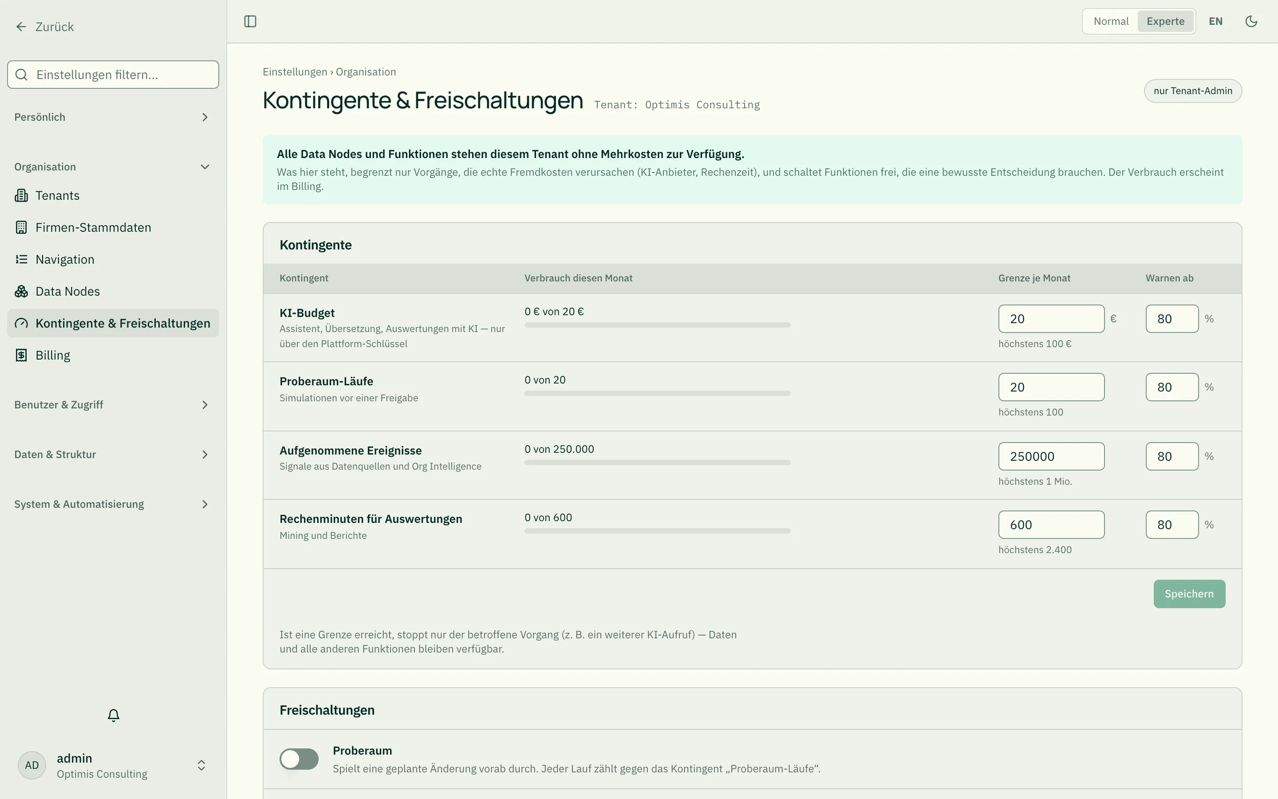Edit Proberaum-Läufe monthly limit field

tap(1051, 387)
